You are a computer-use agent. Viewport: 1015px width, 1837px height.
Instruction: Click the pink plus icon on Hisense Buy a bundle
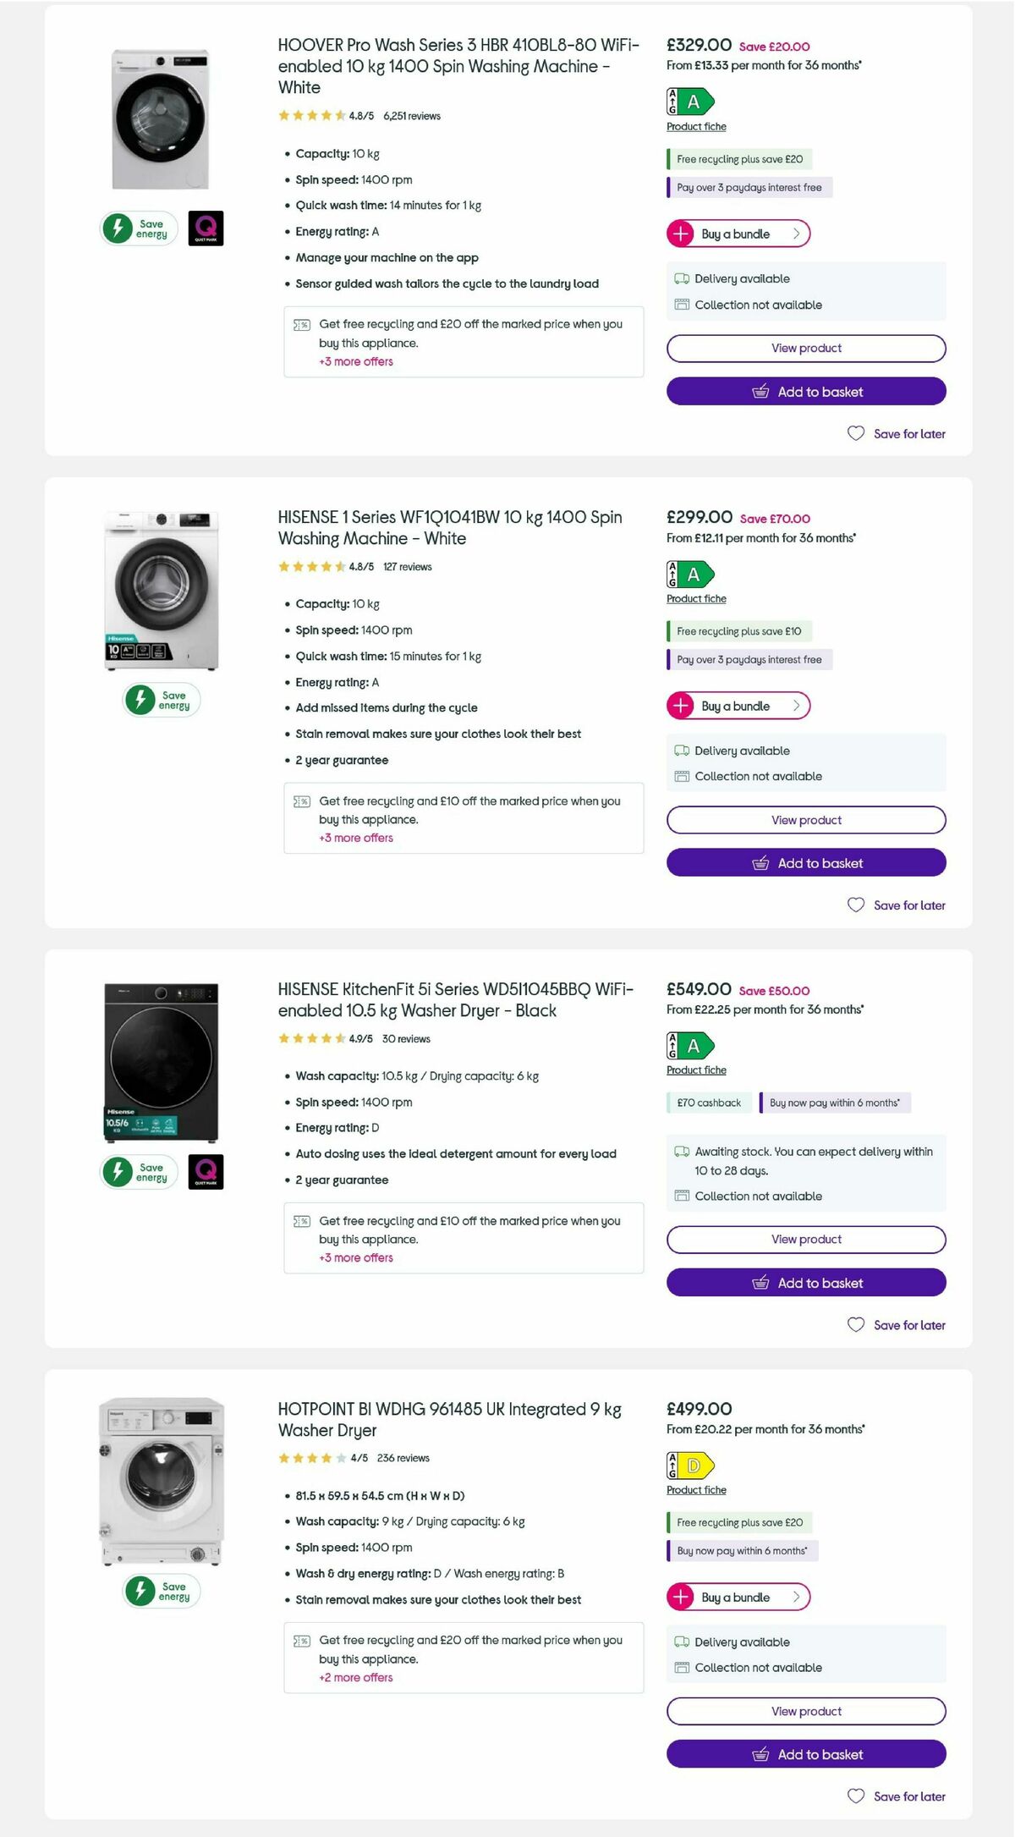681,705
